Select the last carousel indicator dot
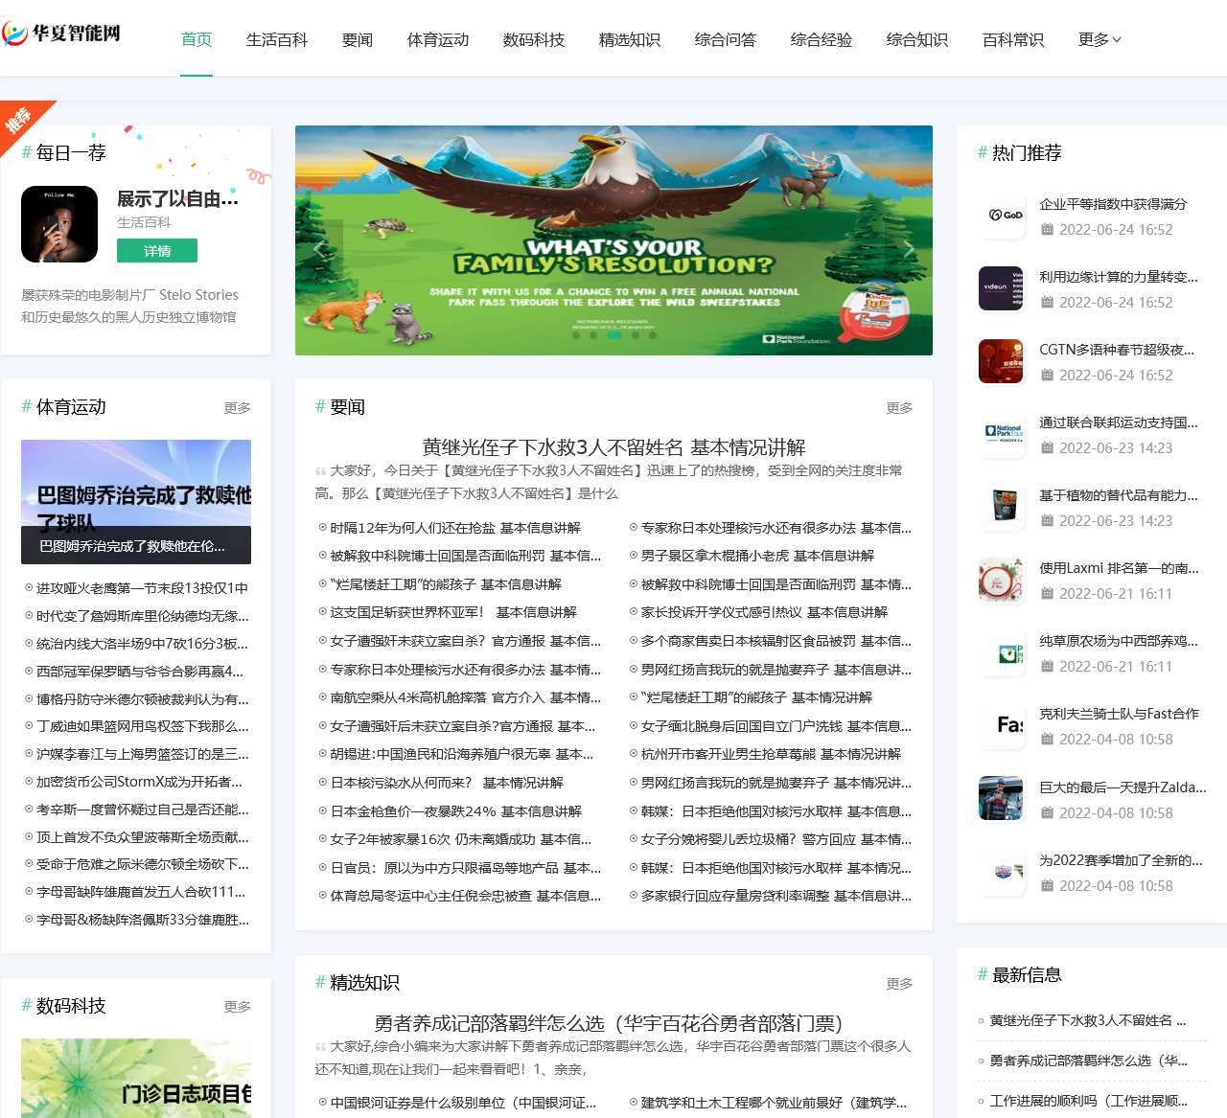 [x=653, y=335]
